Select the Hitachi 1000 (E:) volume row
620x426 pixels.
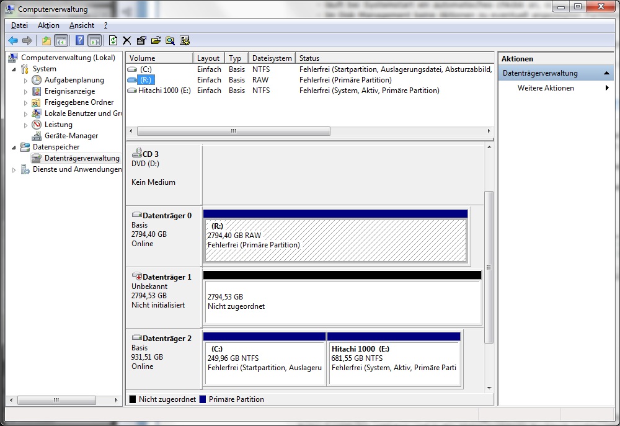pyautogui.click(x=310, y=91)
